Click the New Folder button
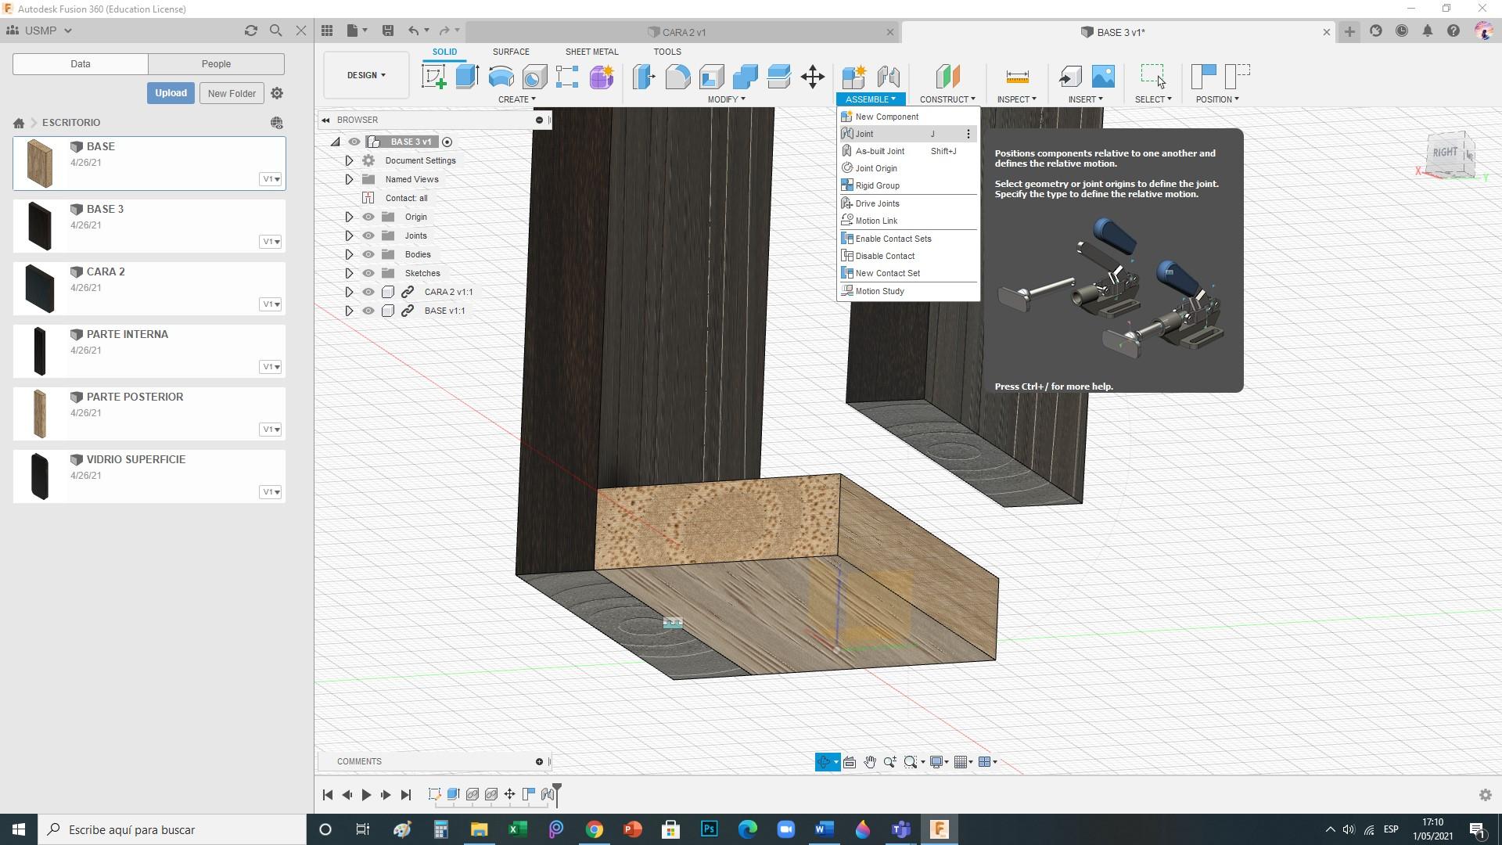The width and height of the screenshot is (1502, 845). (x=232, y=93)
